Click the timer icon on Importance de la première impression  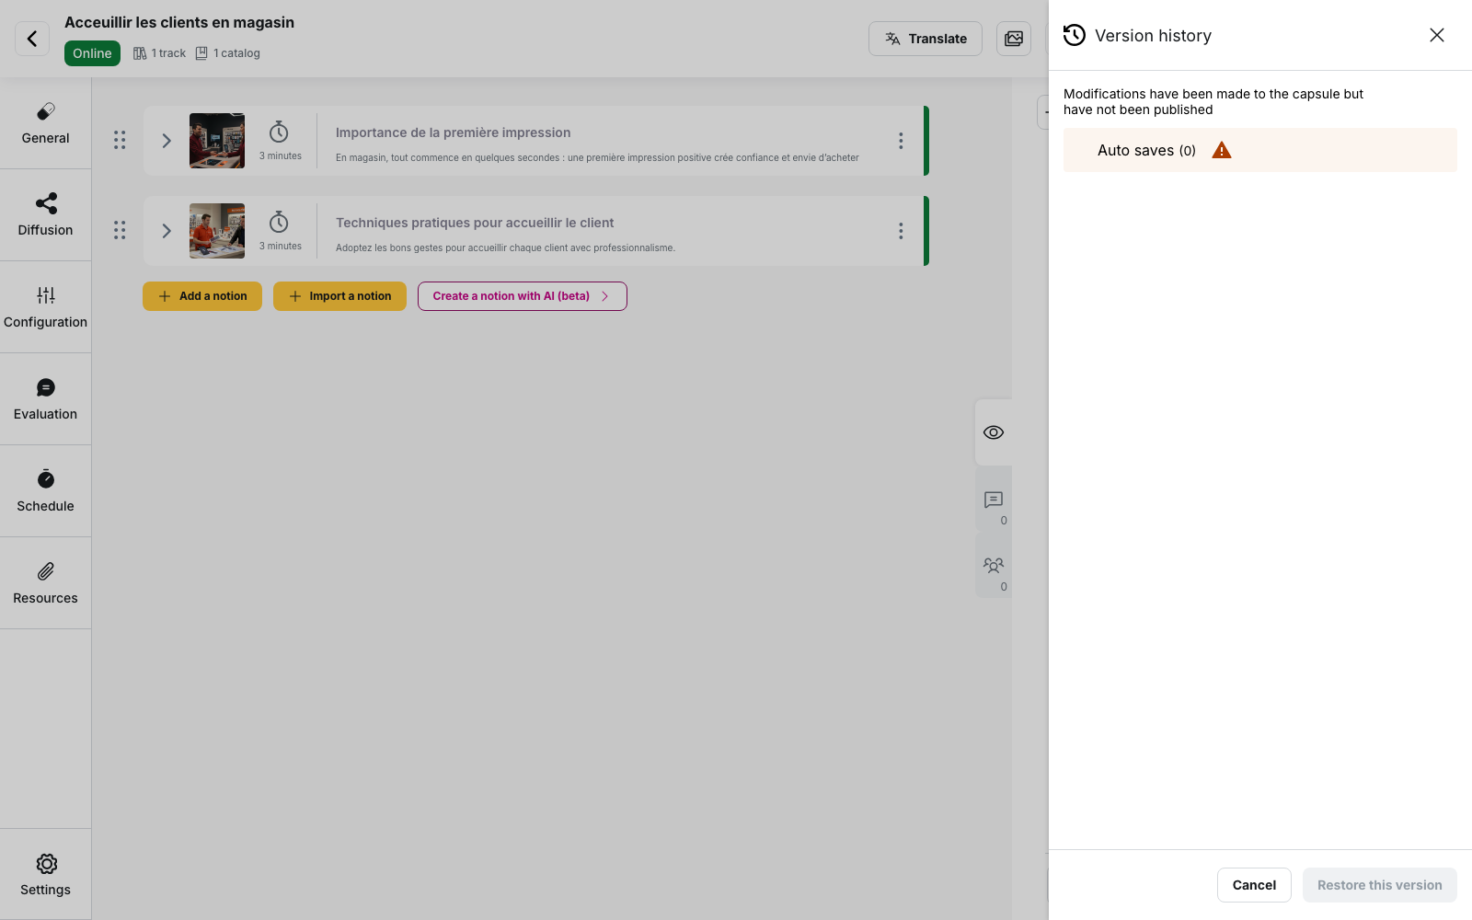[279, 132]
